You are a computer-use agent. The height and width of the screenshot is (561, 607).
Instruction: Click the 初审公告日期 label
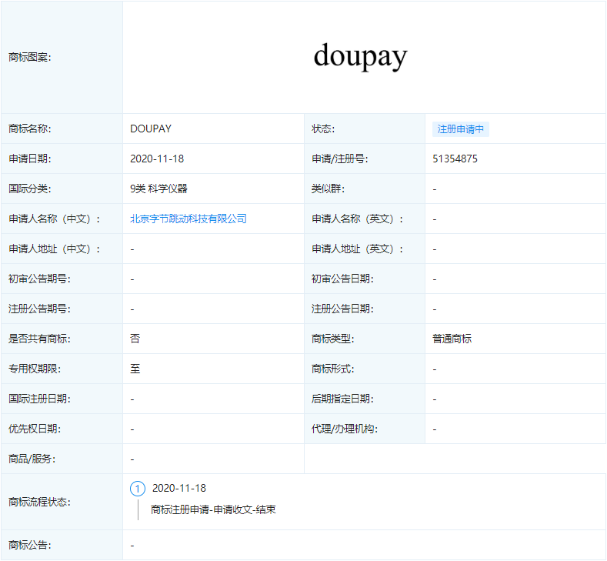coord(342,279)
